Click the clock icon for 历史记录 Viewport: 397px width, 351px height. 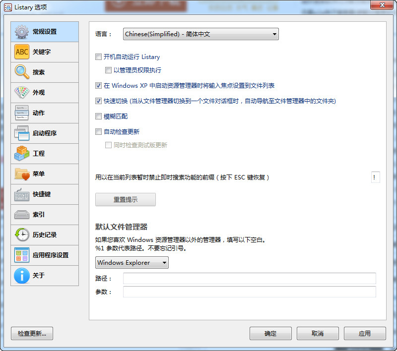[22, 234]
